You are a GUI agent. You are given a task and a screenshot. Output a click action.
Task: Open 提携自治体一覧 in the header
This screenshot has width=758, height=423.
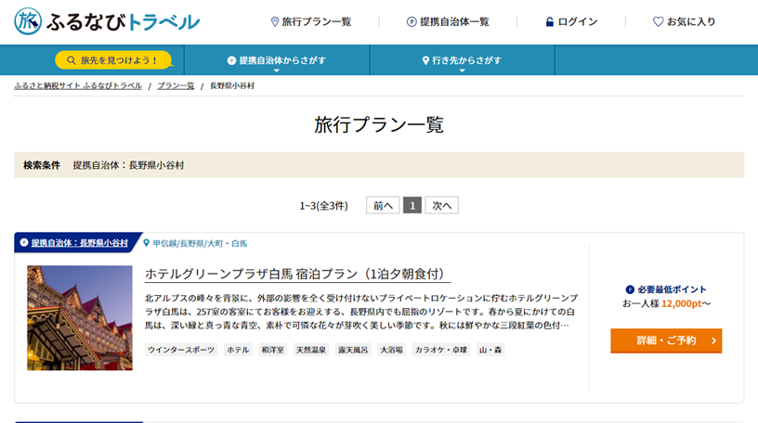click(x=448, y=21)
